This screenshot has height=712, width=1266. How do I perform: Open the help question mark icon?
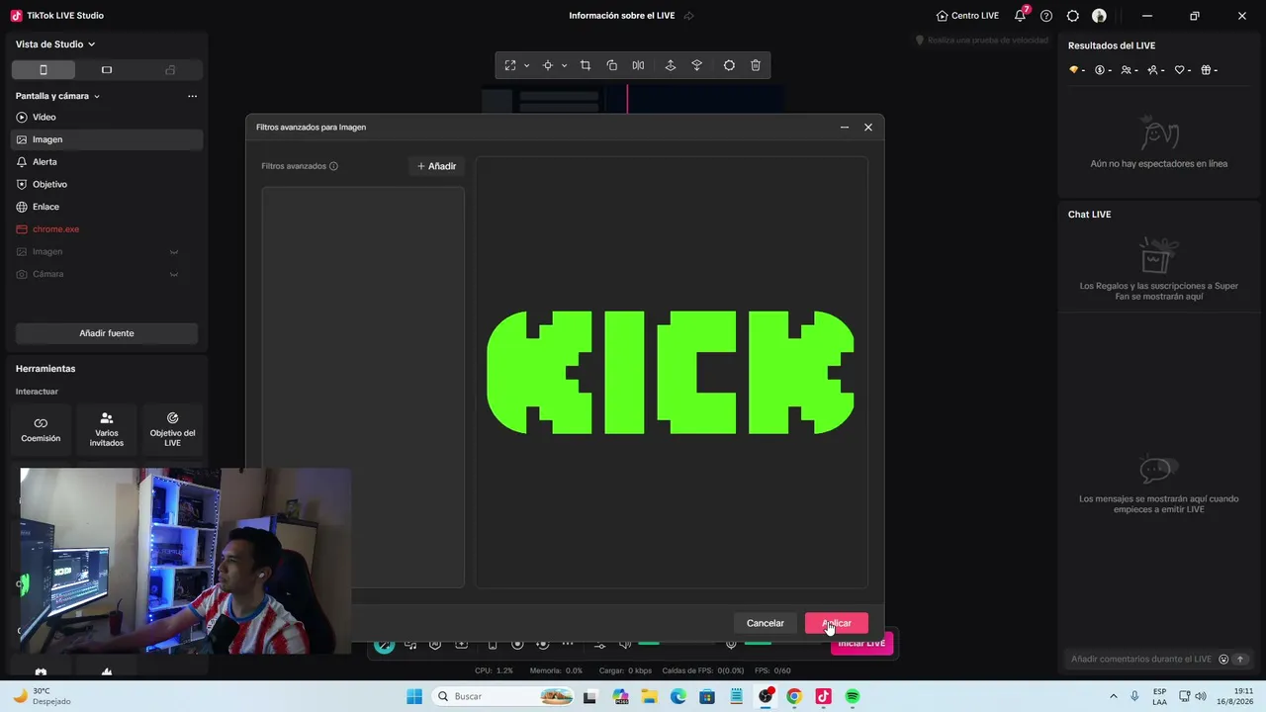(1046, 16)
